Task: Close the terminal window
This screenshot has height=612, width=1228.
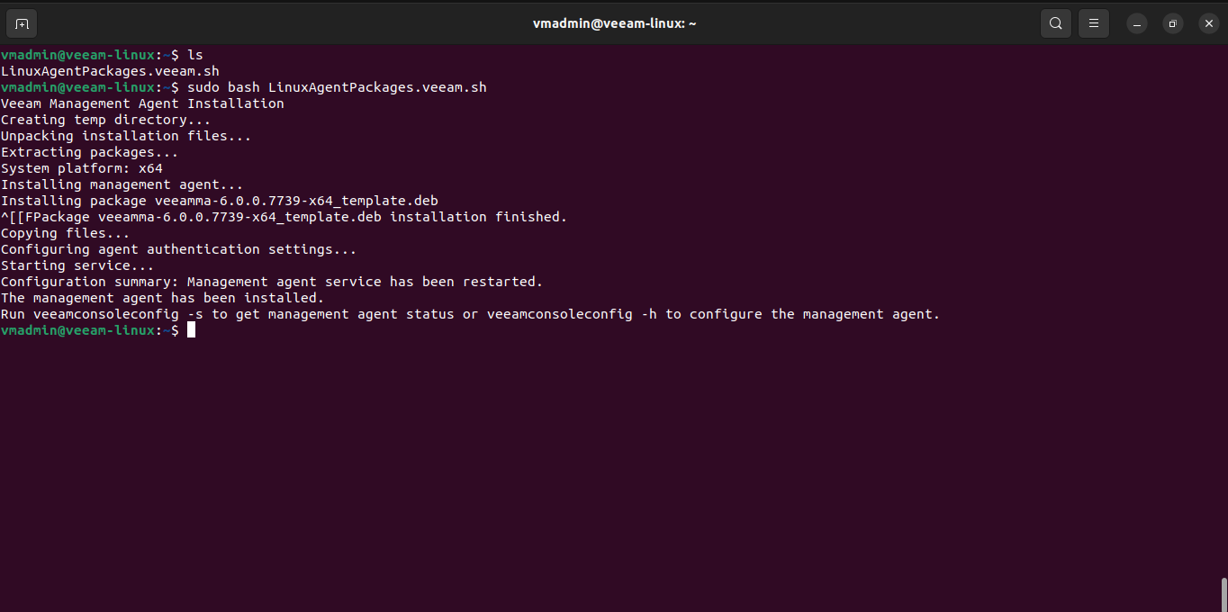Action: click(1209, 23)
